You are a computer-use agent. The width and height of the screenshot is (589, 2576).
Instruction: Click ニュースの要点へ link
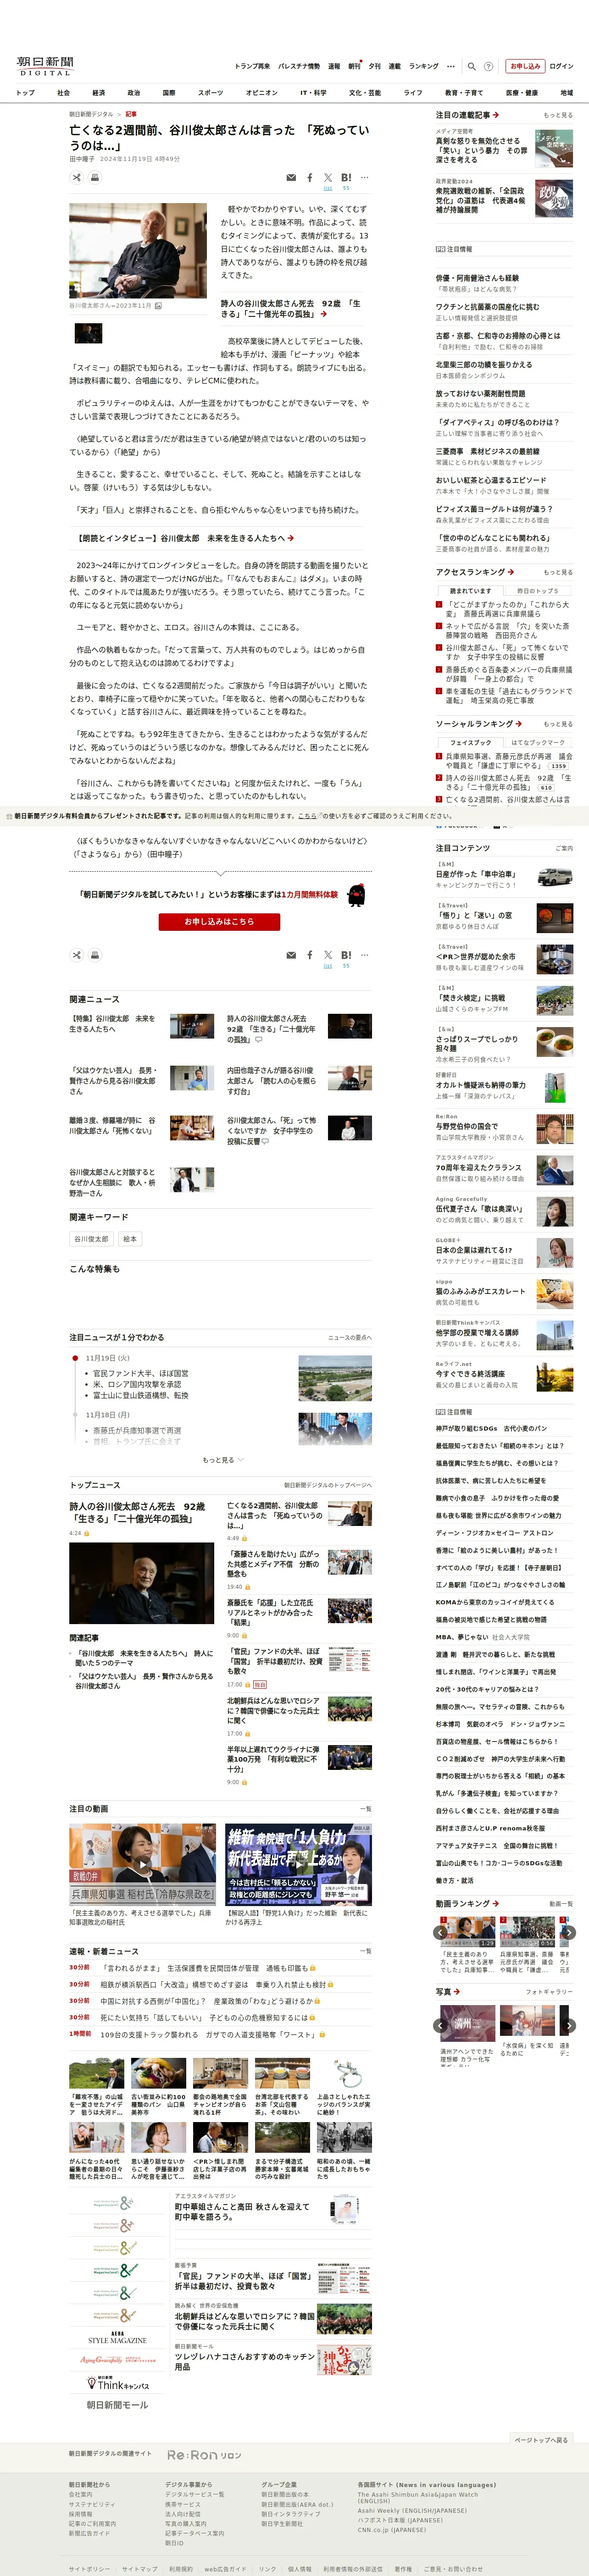coord(350,1337)
